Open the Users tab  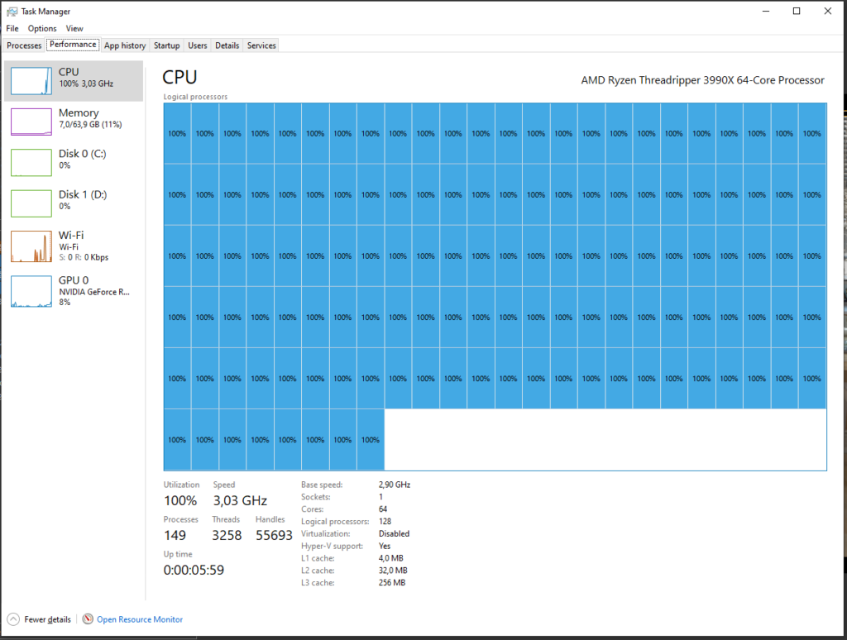[x=198, y=45]
